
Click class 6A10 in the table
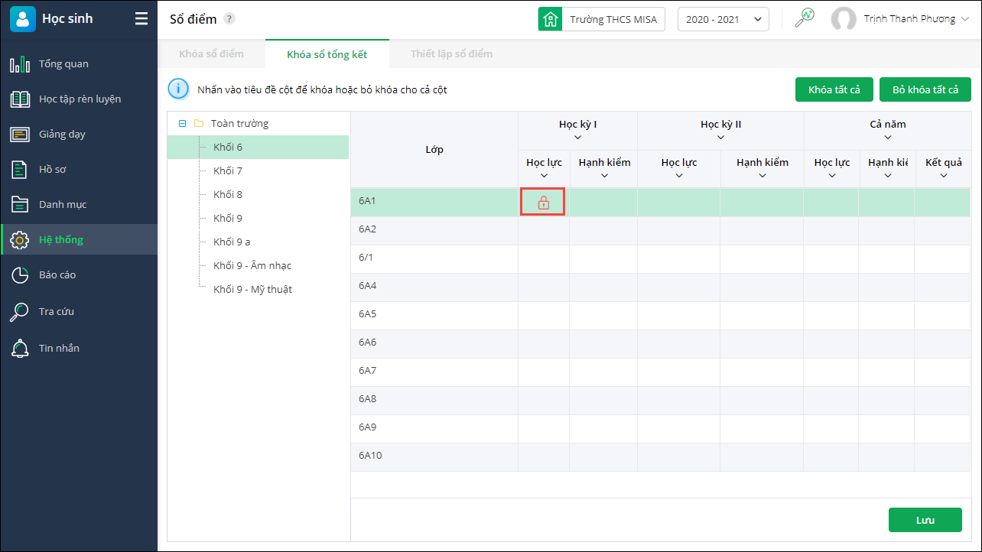pyautogui.click(x=434, y=457)
